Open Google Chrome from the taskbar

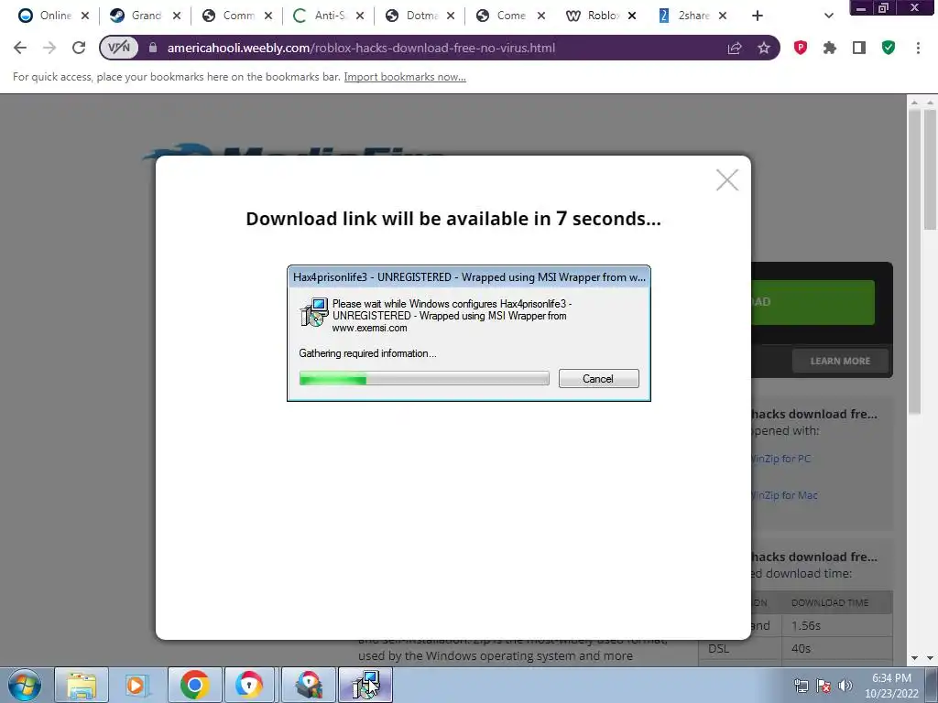click(x=194, y=685)
